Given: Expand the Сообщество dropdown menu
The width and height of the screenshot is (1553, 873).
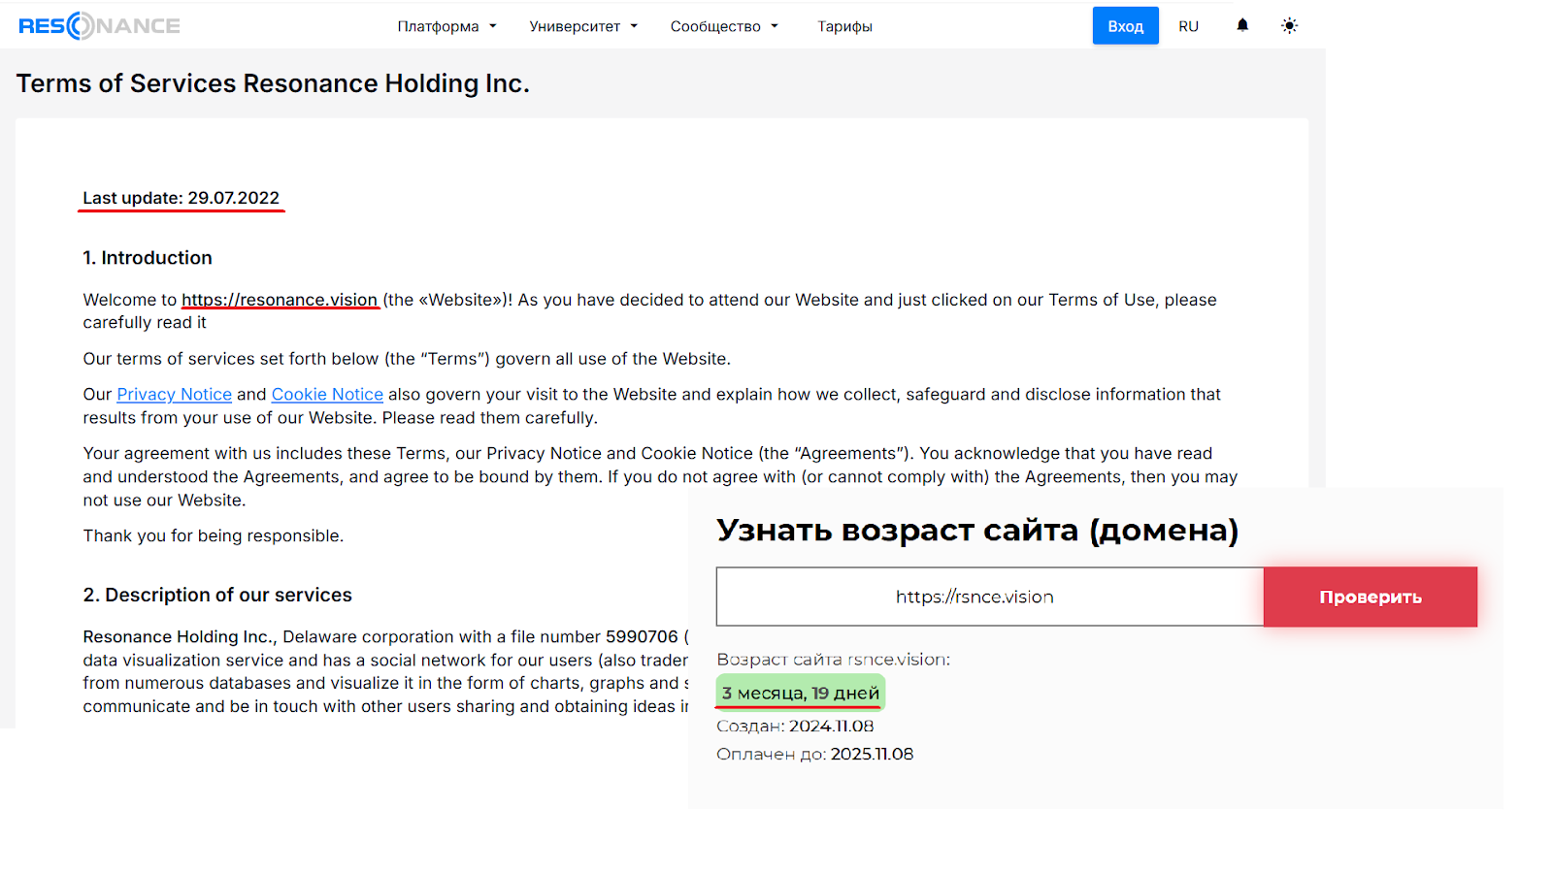Looking at the screenshot, I should tap(724, 27).
